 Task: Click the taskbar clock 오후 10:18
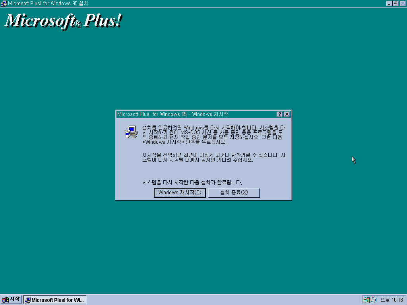pos(391,300)
